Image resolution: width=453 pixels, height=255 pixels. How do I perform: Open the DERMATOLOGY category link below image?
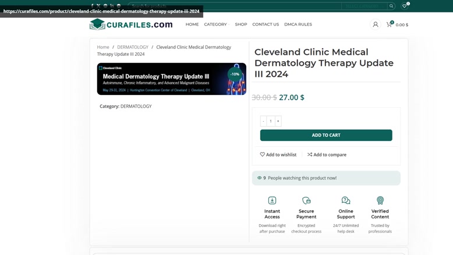click(x=136, y=107)
